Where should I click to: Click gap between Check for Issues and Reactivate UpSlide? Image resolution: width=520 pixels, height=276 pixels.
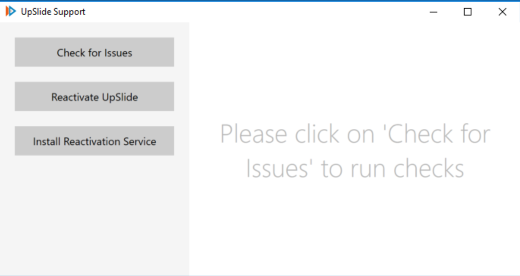tap(94, 74)
